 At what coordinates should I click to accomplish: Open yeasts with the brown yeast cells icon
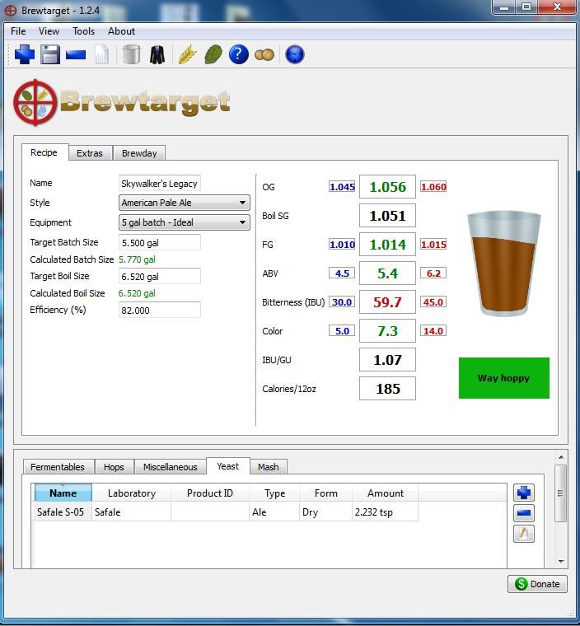264,54
